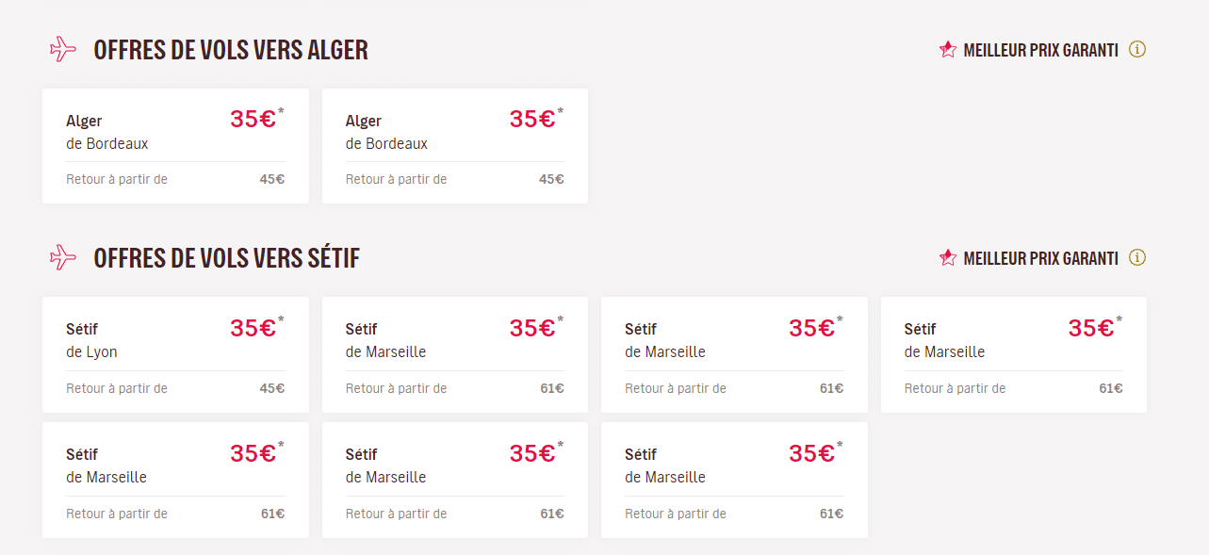The height and width of the screenshot is (555, 1209).
Task: Click the 35€ price on Sétif de Lyon card
Action: point(252,328)
